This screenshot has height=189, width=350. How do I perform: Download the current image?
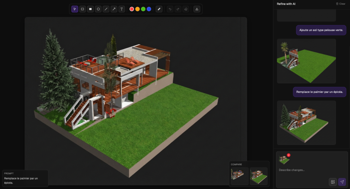(197, 9)
